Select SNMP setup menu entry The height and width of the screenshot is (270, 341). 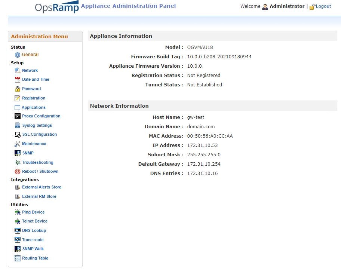(28, 153)
